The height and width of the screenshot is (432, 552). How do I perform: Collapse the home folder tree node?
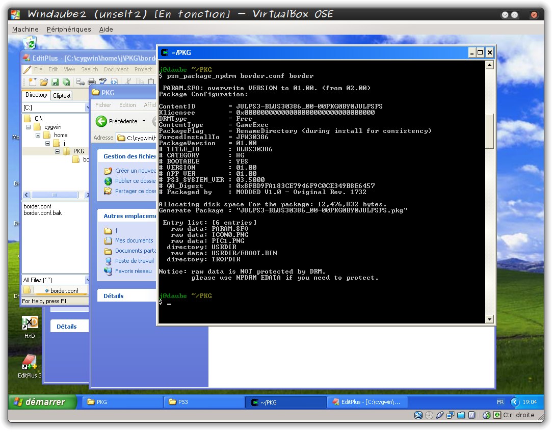coord(38,135)
